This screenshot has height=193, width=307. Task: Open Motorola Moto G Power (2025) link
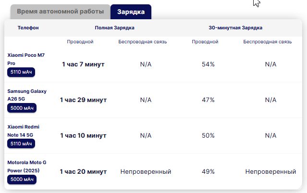coord(27,166)
